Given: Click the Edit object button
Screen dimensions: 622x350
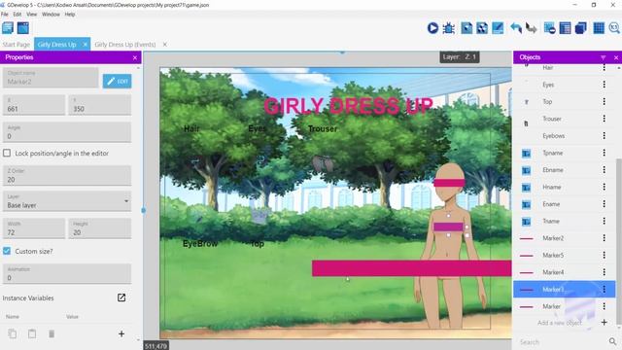Looking at the screenshot, I should pyautogui.click(x=117, y=81).
